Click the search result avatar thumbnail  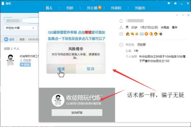(10, 60)
